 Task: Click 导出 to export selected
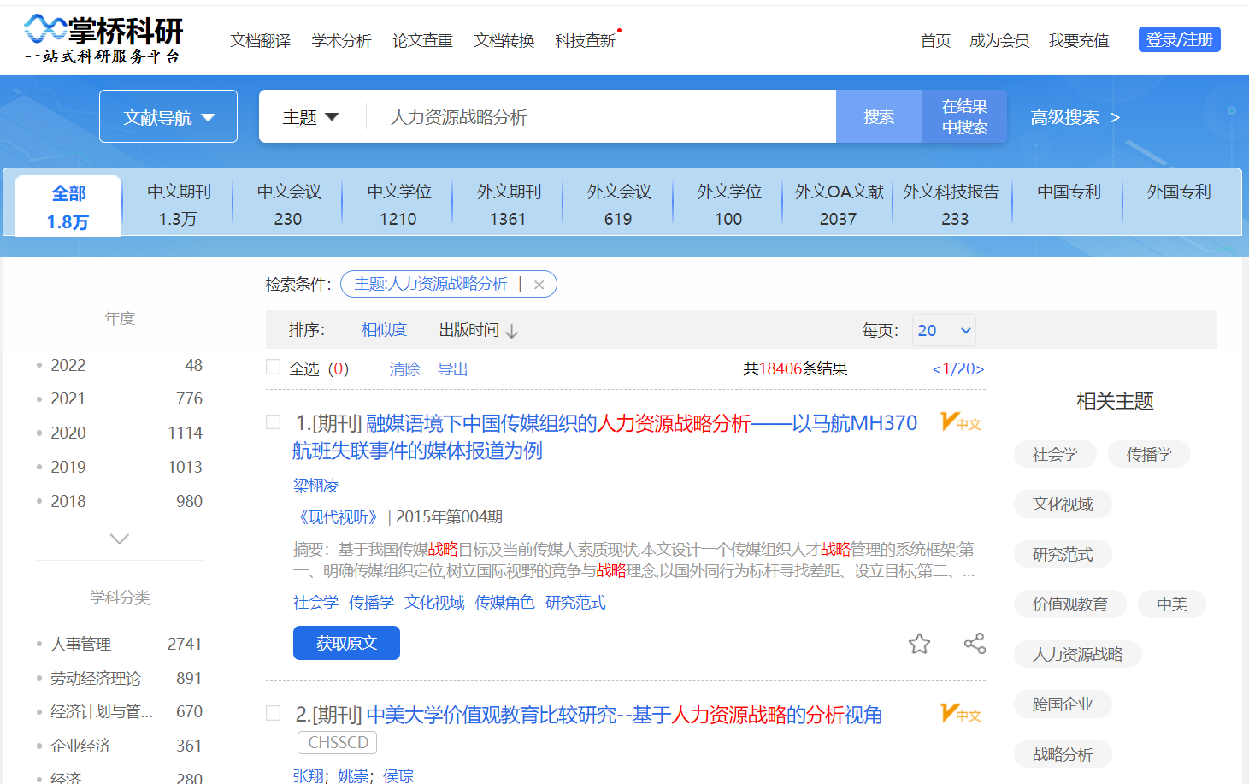[x=453, y=368]
